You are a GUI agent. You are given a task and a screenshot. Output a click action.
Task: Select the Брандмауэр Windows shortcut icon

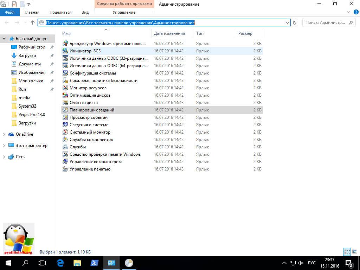pos(65,43)
